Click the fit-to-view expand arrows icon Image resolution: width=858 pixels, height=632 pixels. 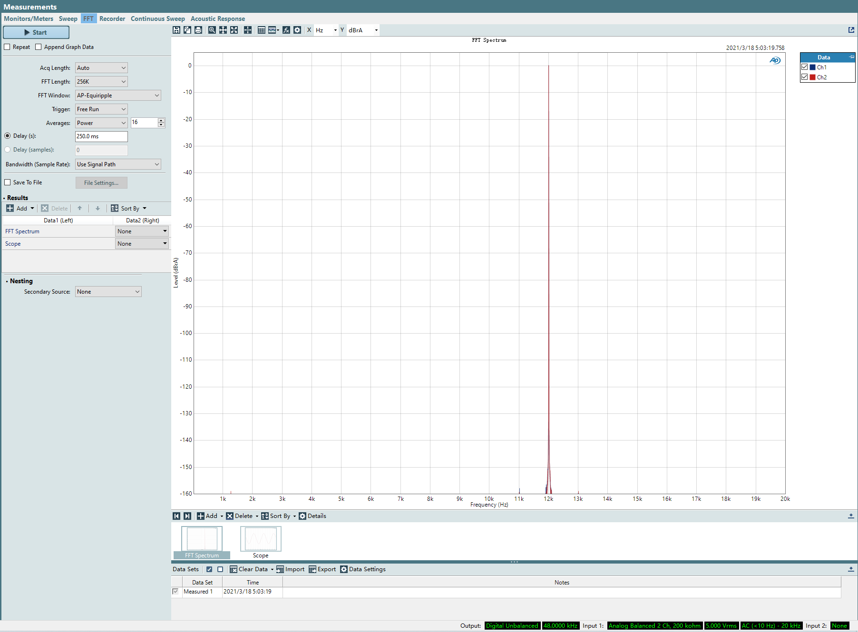[234, 30]
